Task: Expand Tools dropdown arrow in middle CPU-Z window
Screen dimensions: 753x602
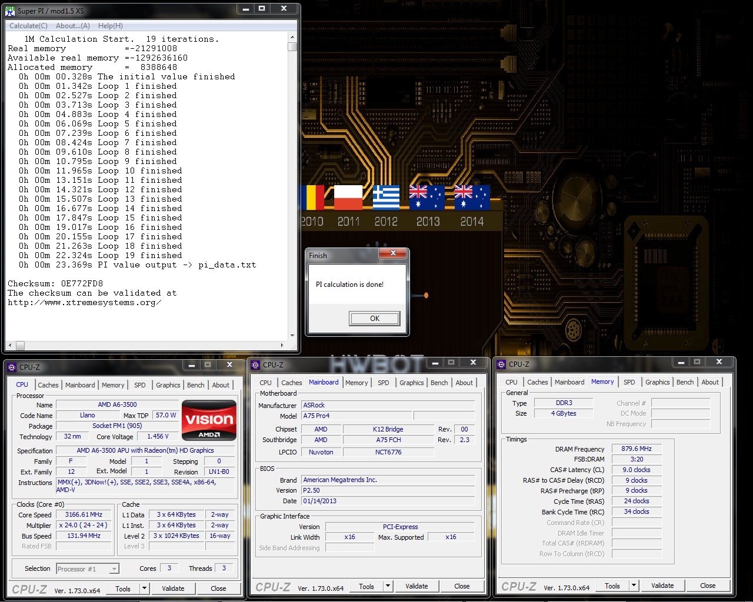Action: tap(388, 586)
